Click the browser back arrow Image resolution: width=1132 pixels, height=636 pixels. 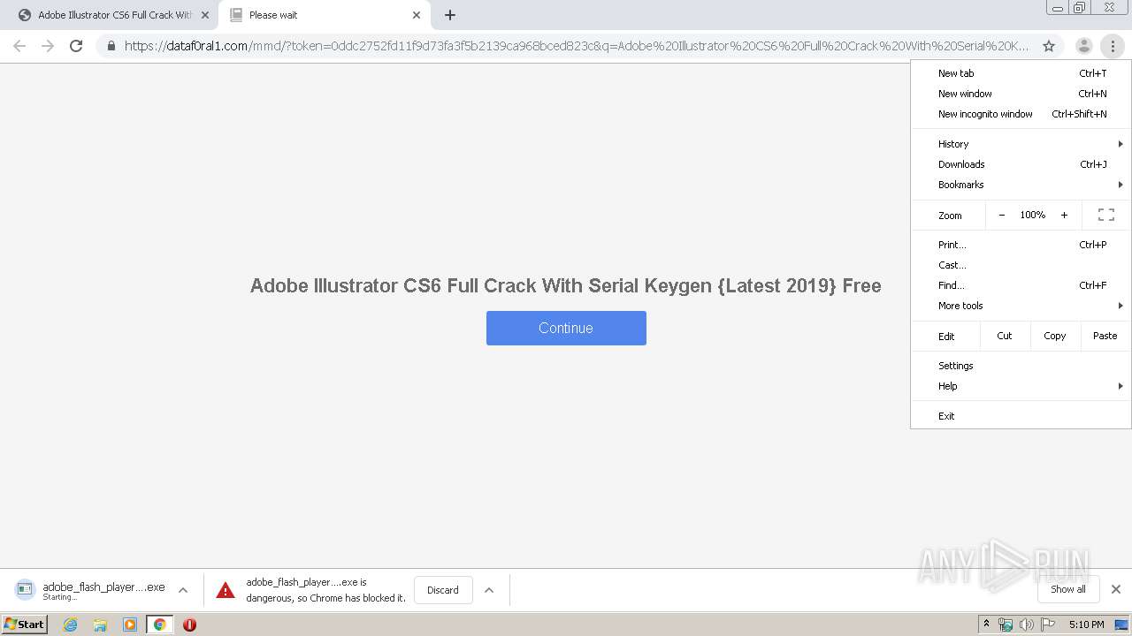coord(19,46)
